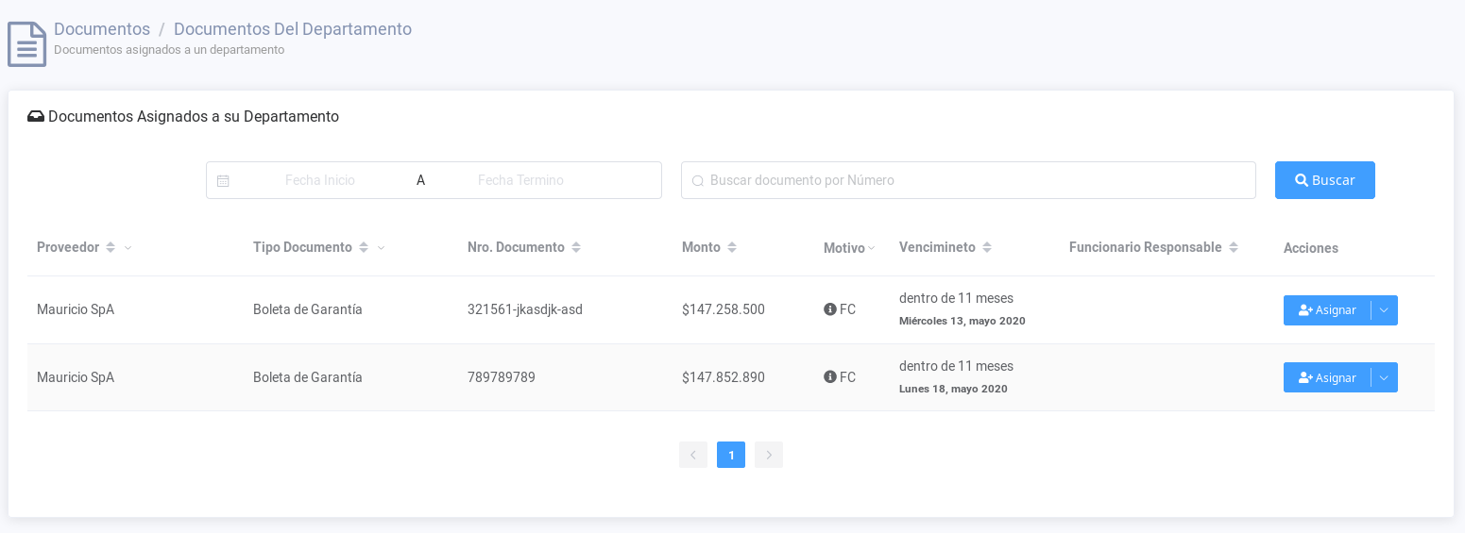Click the calendar icon in the date range field
This screenshot has height=533, width=1465.
click(x=223, y=181)
